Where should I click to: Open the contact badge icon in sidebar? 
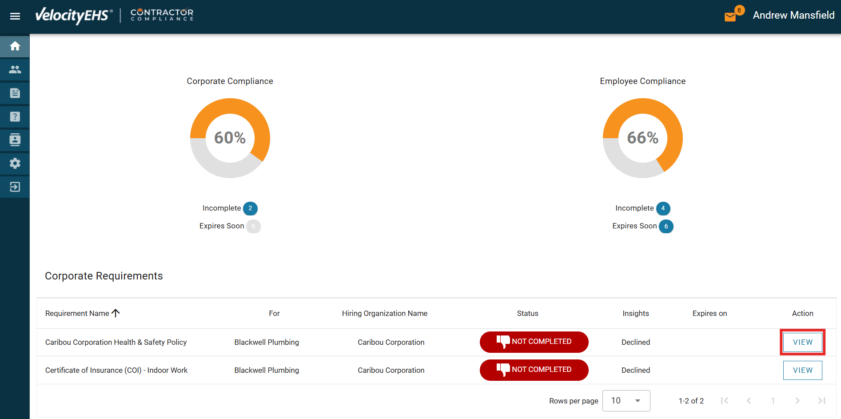point(15,140)
